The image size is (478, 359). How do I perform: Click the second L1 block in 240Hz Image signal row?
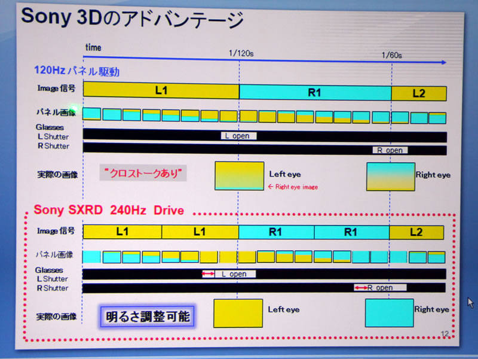[200, 232]
